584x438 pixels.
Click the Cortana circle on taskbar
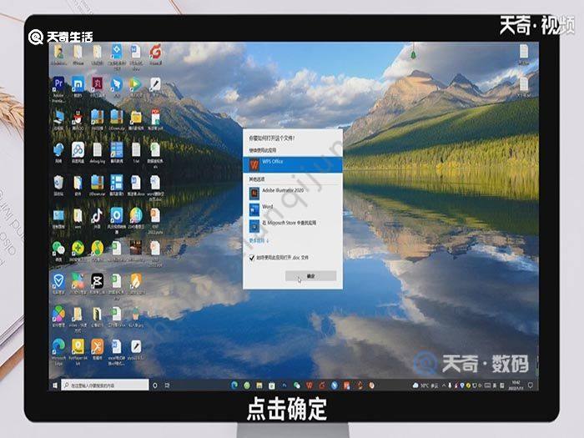click(155, 385)
